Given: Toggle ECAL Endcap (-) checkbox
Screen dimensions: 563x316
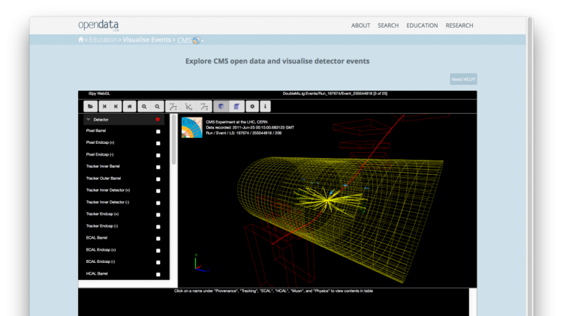Looking at the screenshot, I should pos(158,262).
